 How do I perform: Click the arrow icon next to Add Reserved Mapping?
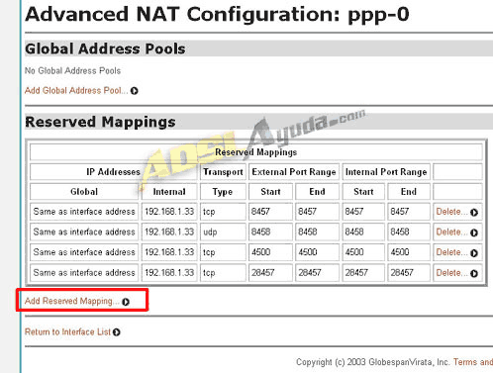click(126, 302)
